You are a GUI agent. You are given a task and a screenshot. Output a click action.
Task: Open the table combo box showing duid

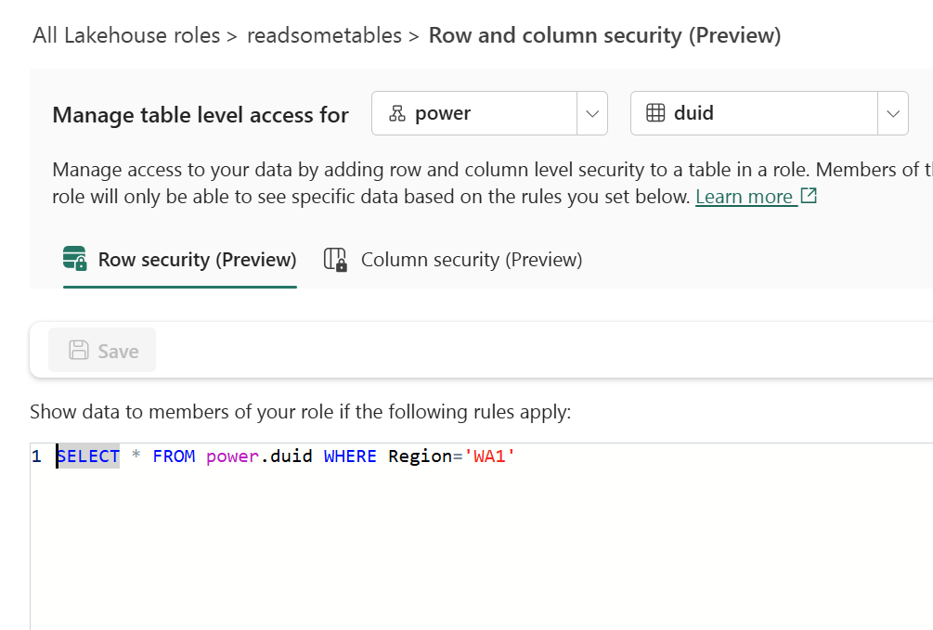click(754, 113)
